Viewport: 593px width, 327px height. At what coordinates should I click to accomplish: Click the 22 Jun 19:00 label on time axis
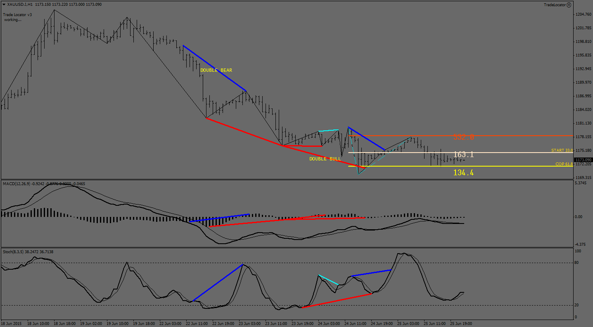point(223,324)
